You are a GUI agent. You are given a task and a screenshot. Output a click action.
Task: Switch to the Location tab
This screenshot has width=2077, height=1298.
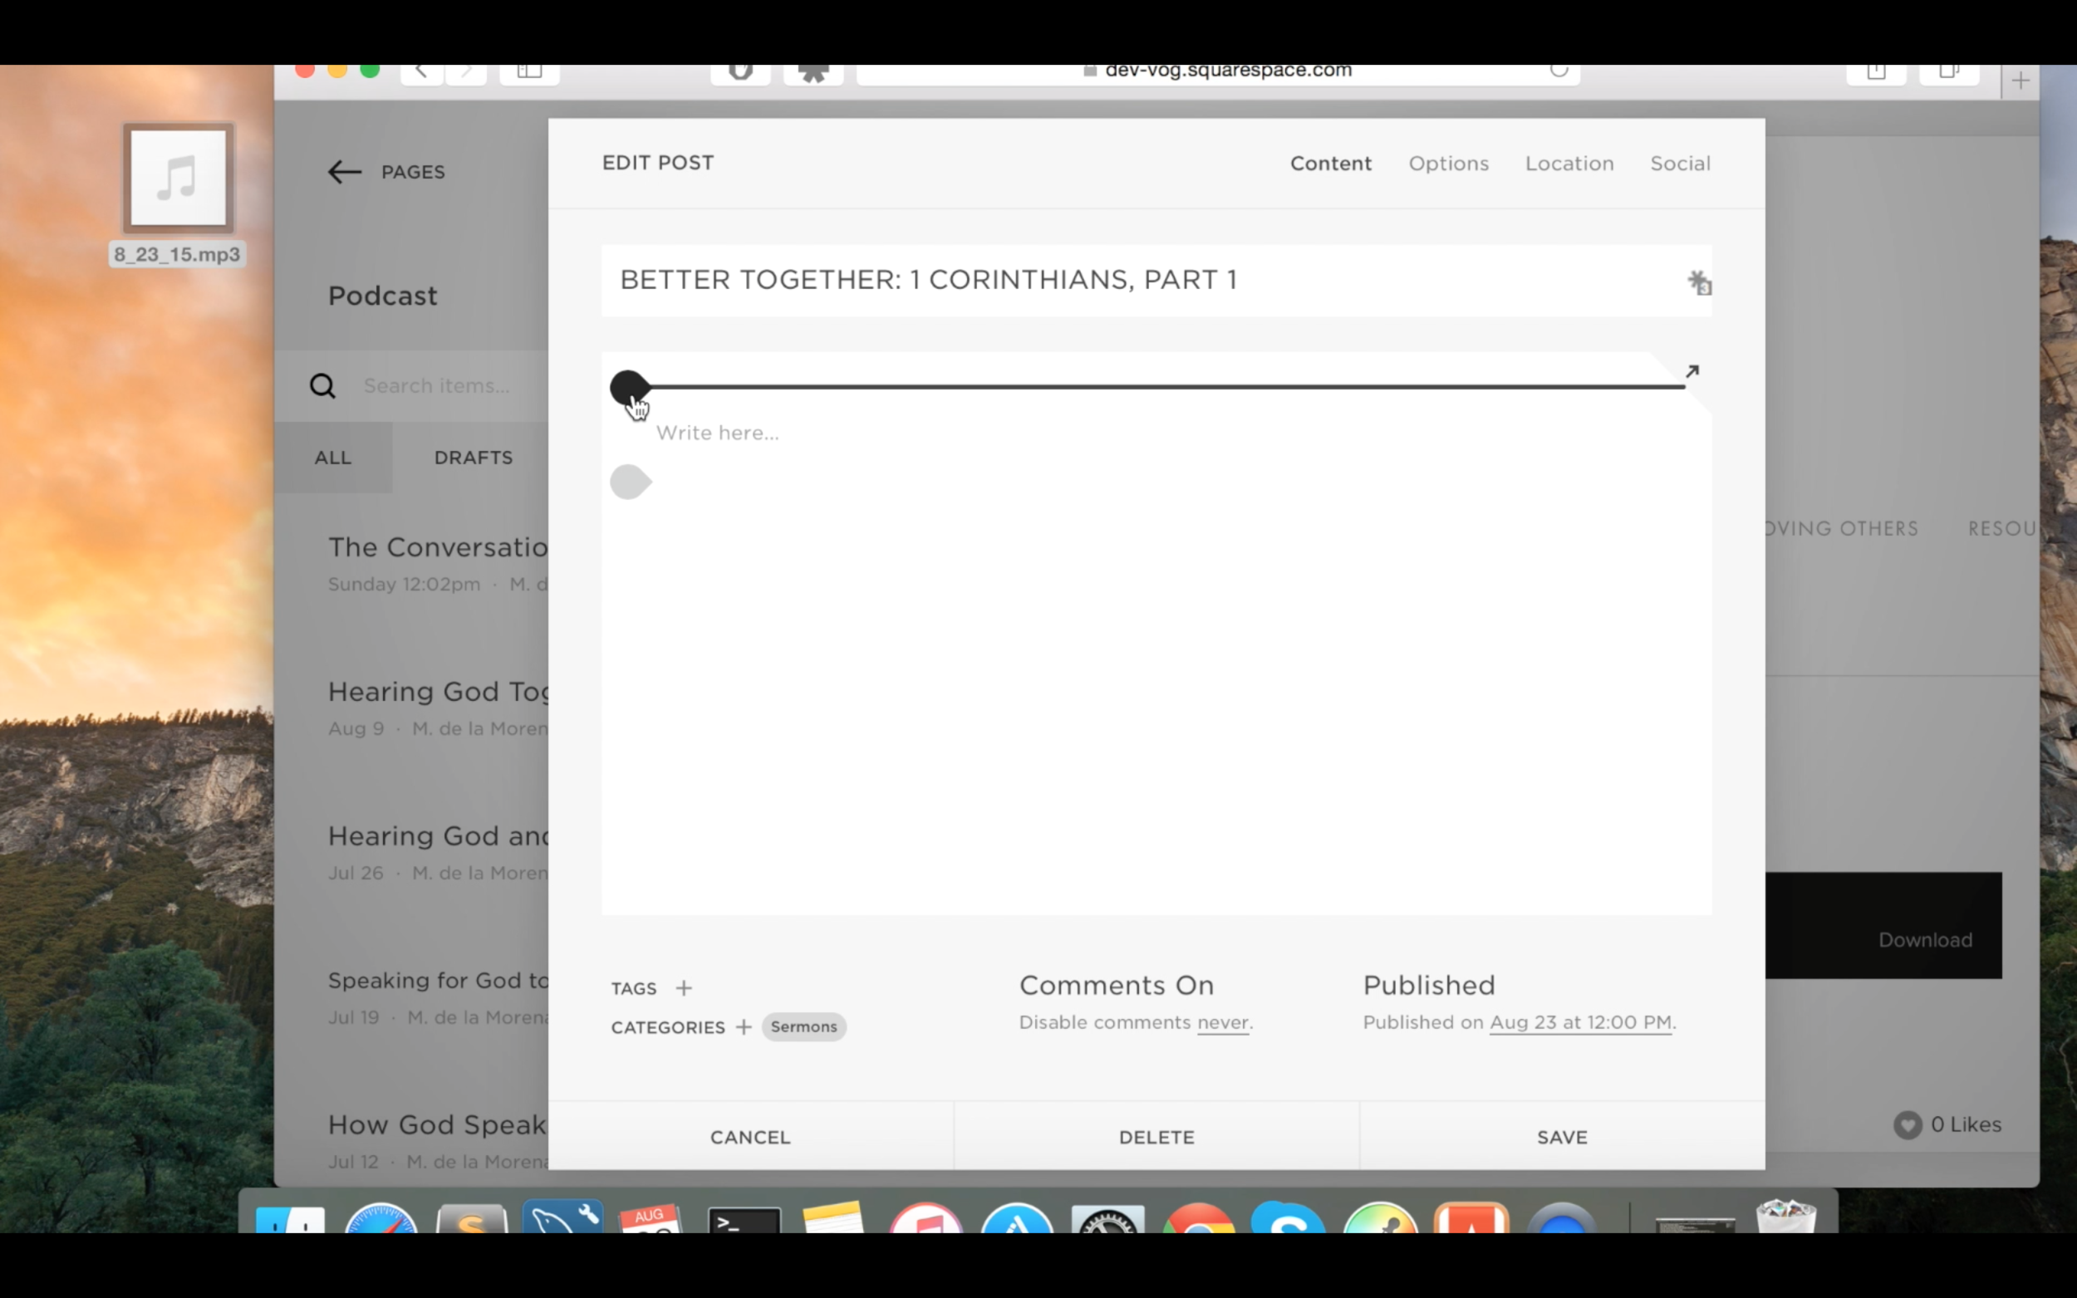[x=1569, y=163]
